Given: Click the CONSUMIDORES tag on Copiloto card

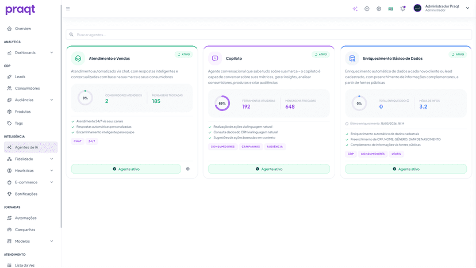Looking at the screenshot, I should point(223,147).
